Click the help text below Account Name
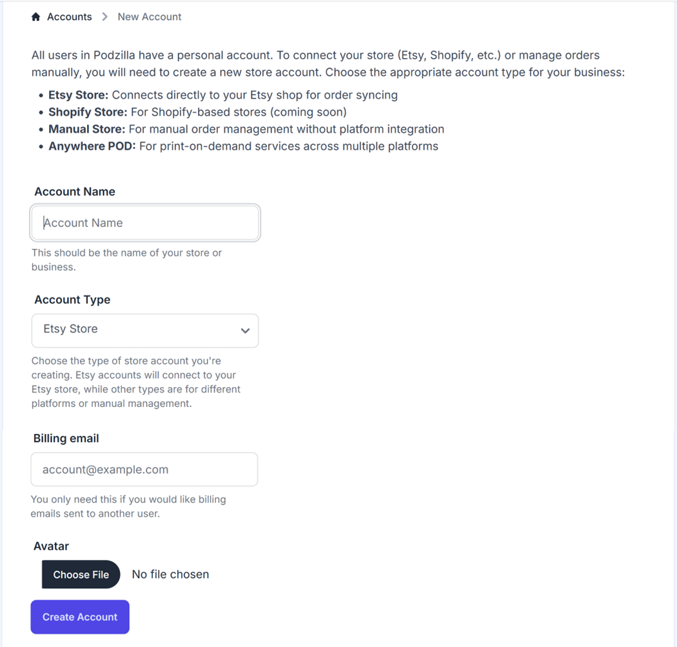The height and width of the screenshot is (647, 677). 126,260
